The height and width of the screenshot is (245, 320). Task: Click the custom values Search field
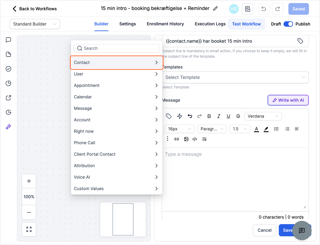(117, 48)
